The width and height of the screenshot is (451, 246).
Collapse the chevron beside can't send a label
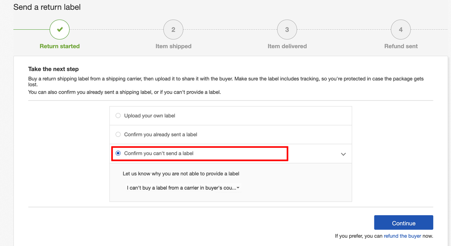(343, 154)
